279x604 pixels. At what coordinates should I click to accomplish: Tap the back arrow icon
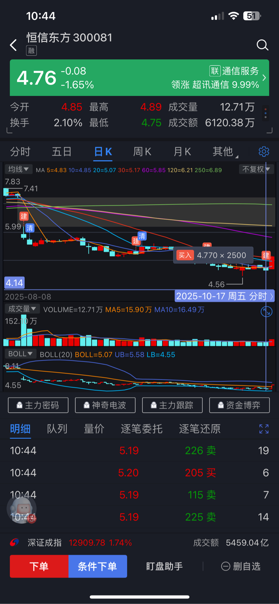(x=13, y=45)
